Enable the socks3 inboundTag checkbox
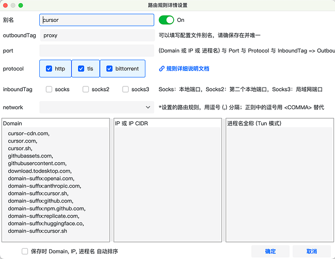335x259 pixels. tap(126, 89)
